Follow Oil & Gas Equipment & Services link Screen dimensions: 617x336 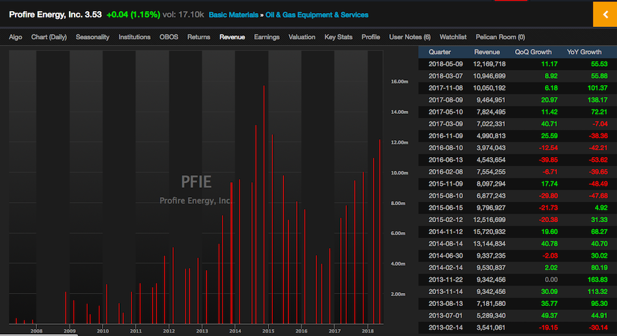[317, 15]
